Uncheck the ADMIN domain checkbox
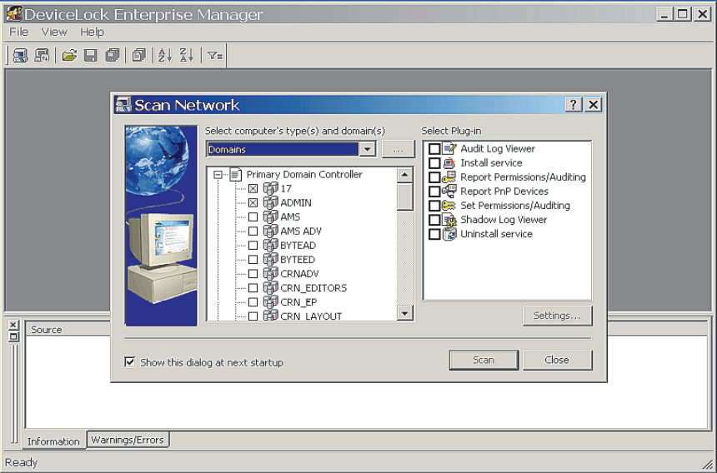Screen dimensions: 717x473 pos(253,202)
